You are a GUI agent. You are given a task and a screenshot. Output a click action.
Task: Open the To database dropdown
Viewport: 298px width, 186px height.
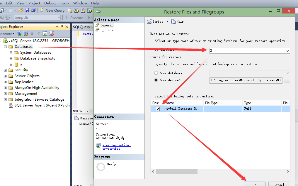pos(287,51)
